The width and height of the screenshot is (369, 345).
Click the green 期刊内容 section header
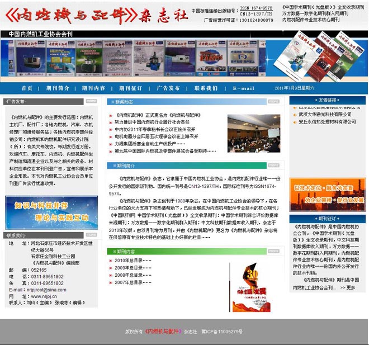click(187, 251)
